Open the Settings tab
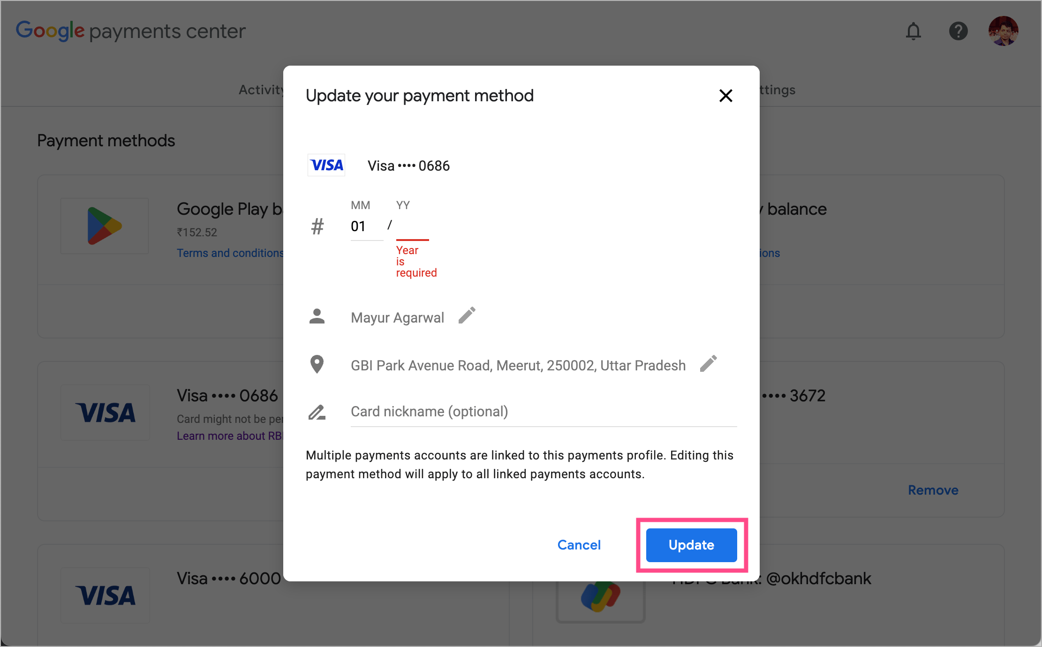1042x647 pixels. (x=777, y=90)
